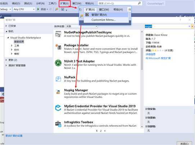Viewport: 195px width, 145px height.
Task: Click the 关闭(C) button
Action: 184,144
